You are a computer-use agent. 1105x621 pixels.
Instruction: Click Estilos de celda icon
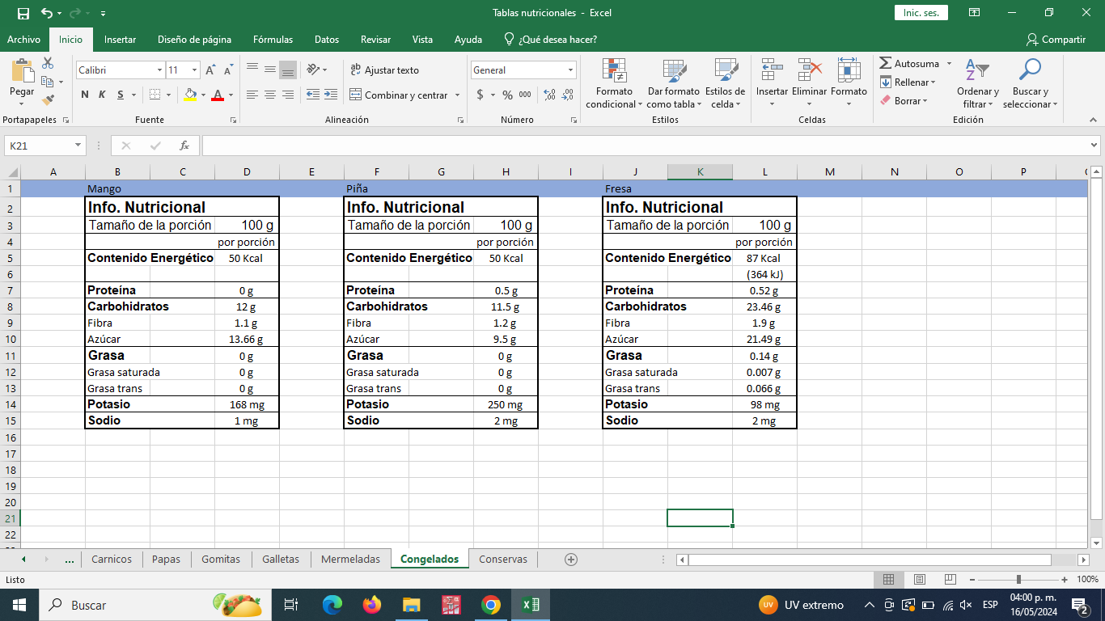726,71
